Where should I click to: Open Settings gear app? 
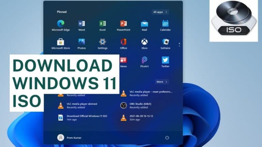(x=102, y=44)
